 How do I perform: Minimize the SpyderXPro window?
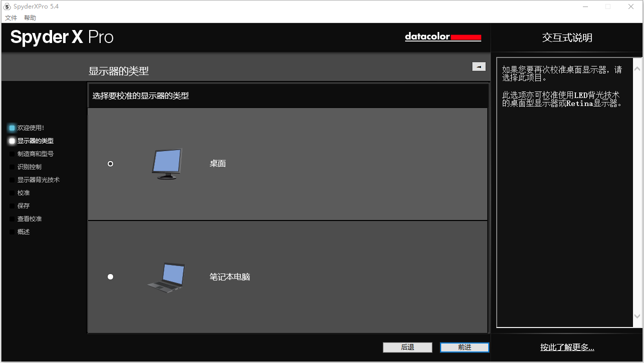point(585,6)
